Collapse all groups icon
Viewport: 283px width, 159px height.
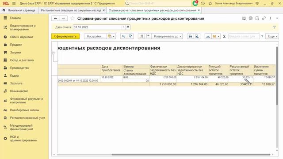(141, 36)
